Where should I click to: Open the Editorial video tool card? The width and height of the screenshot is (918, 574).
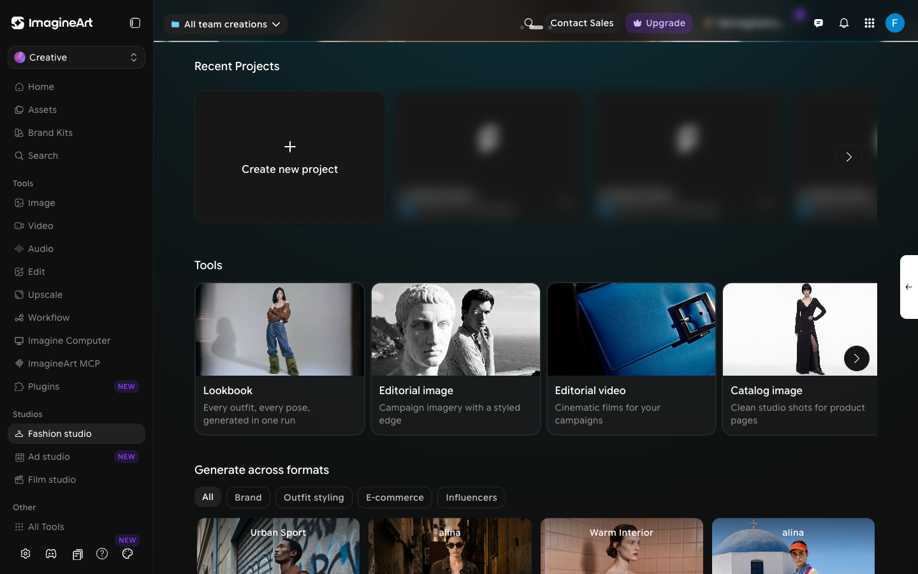click(631, 359)
